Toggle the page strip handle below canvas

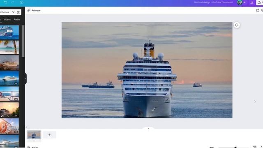(x=148, y=128)
